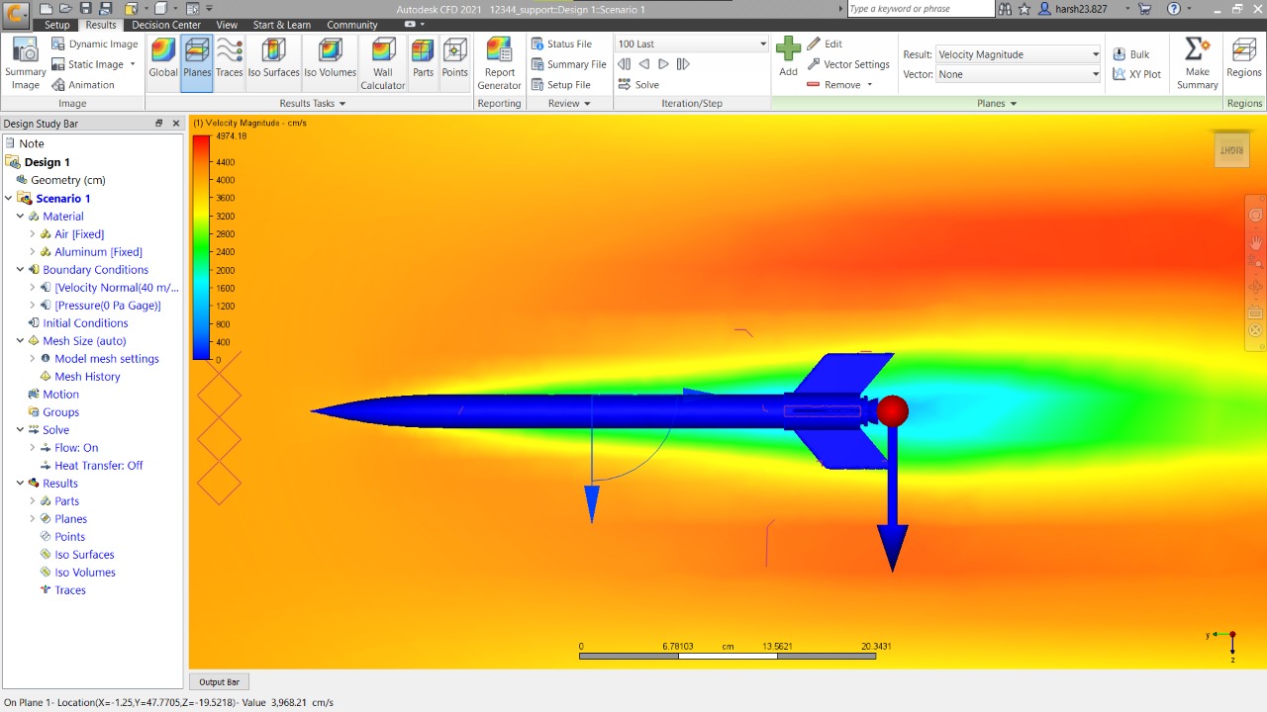
Task: Click the Solve button
Action: pos(638,85)
